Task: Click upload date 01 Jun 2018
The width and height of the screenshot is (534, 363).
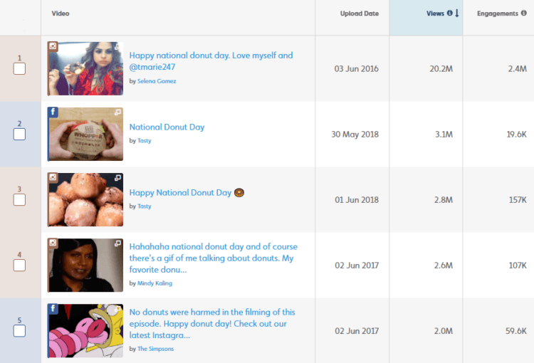Action: (x=357, y=200)
